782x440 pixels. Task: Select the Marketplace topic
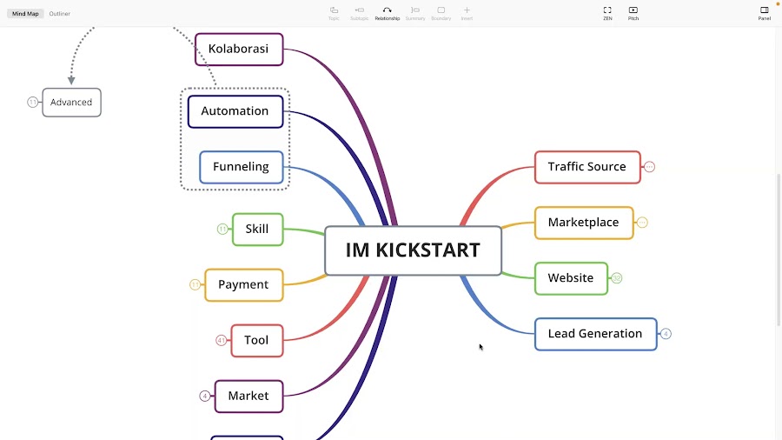pyautogui.click(x=584, y=223)
